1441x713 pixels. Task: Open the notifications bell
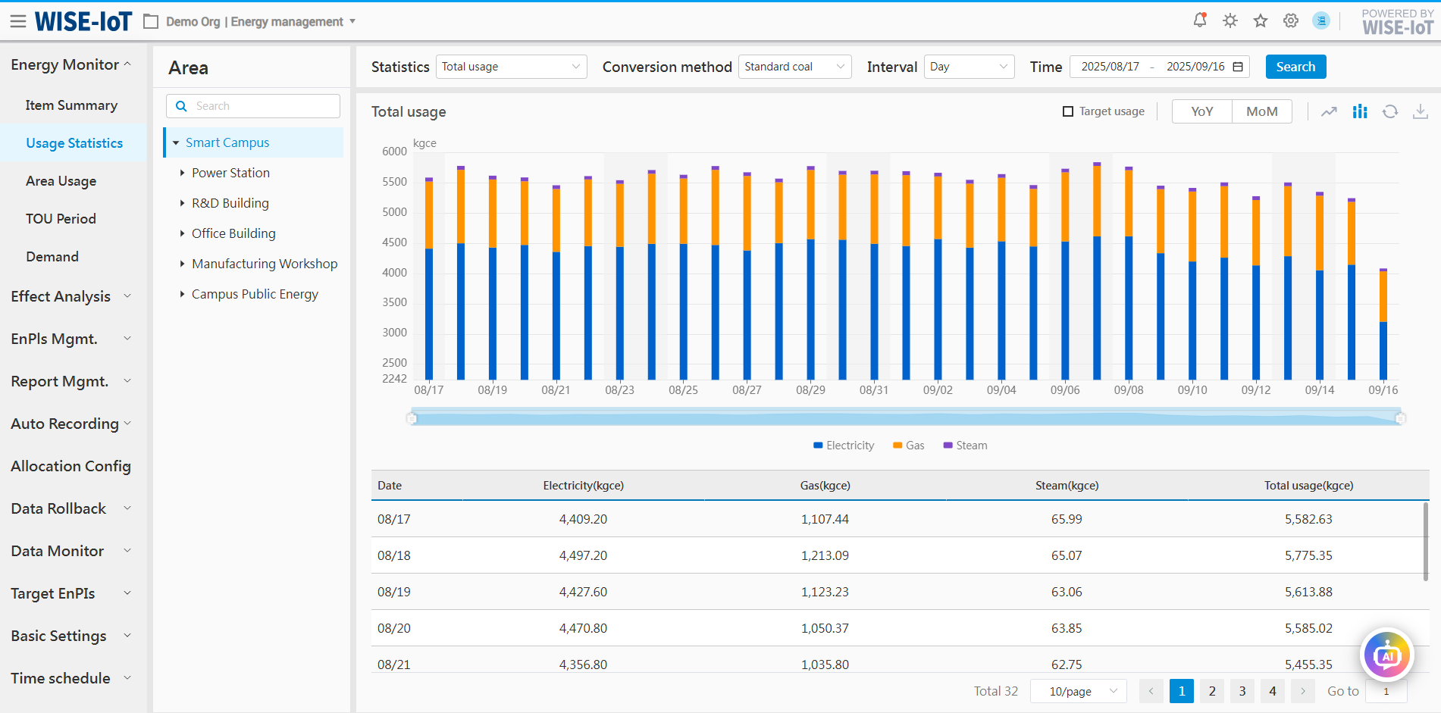[1199, 20]
